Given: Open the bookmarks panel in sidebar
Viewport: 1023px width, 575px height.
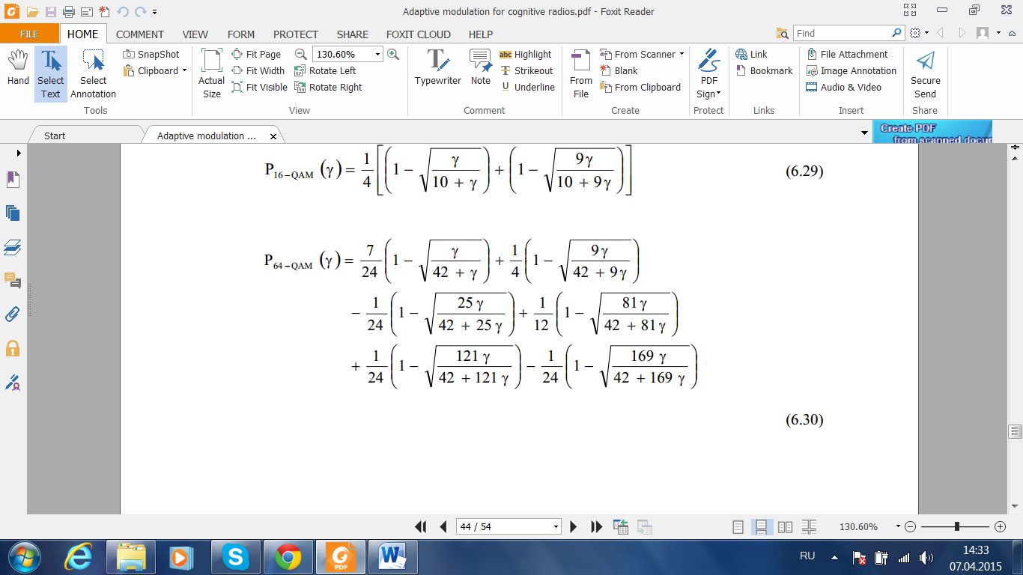Looking at the screenshot, I should [x=13, y=180].
